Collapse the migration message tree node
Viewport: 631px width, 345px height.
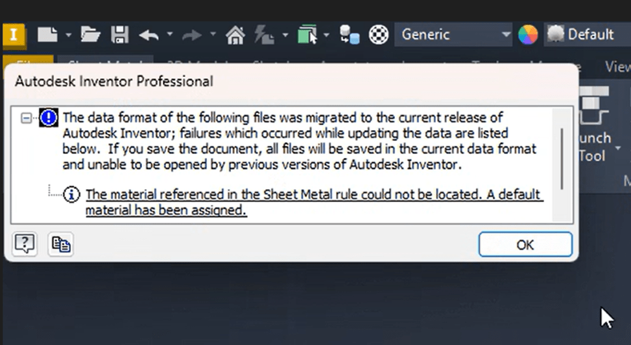click(27, 118)
